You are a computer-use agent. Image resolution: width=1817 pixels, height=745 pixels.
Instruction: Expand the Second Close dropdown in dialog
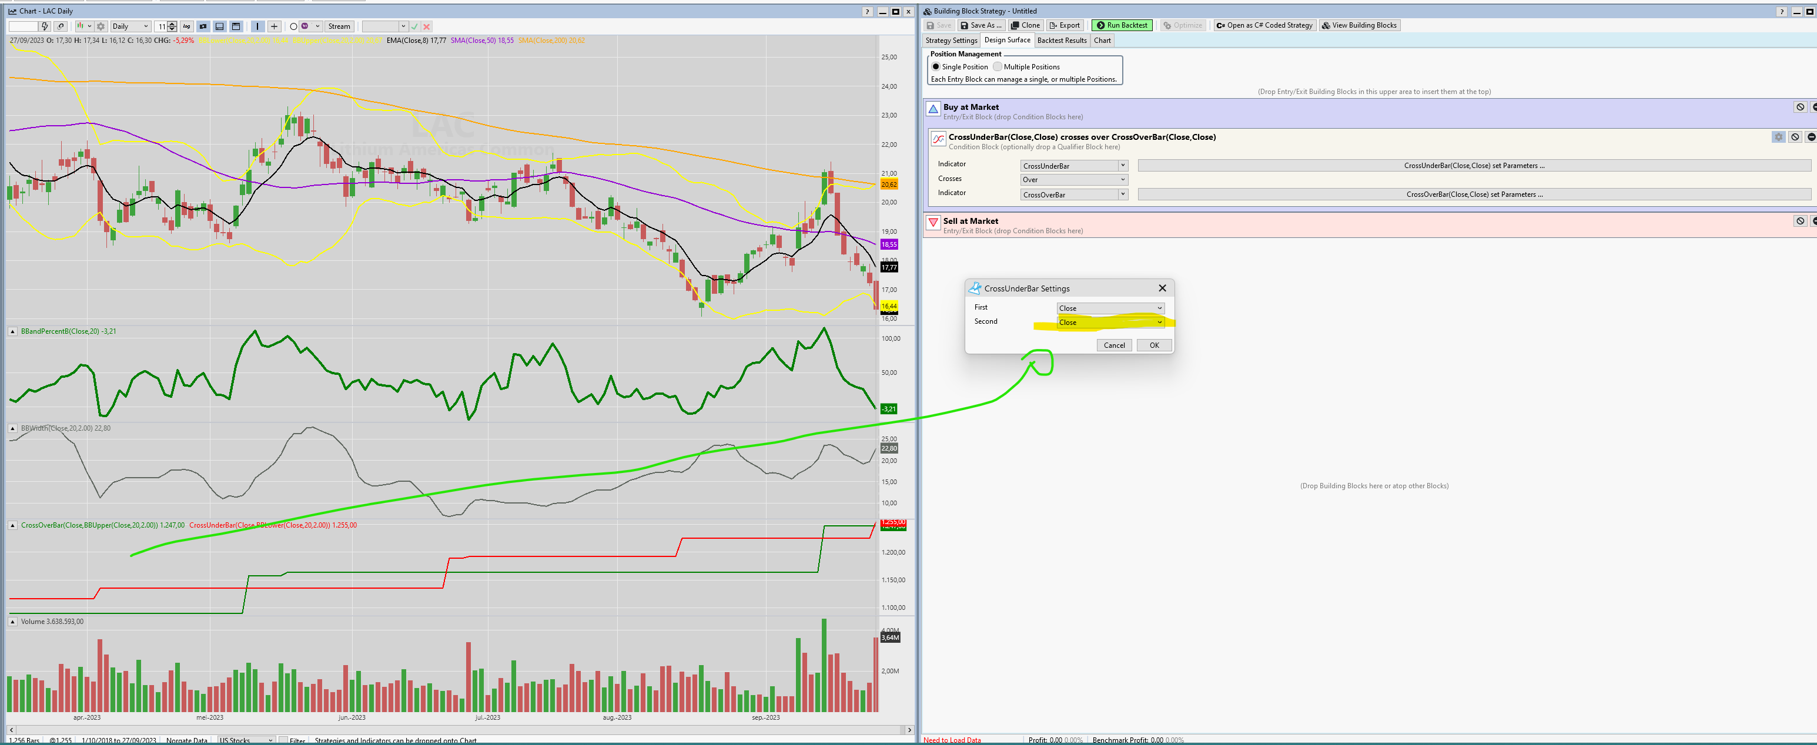click(1159, 322)
